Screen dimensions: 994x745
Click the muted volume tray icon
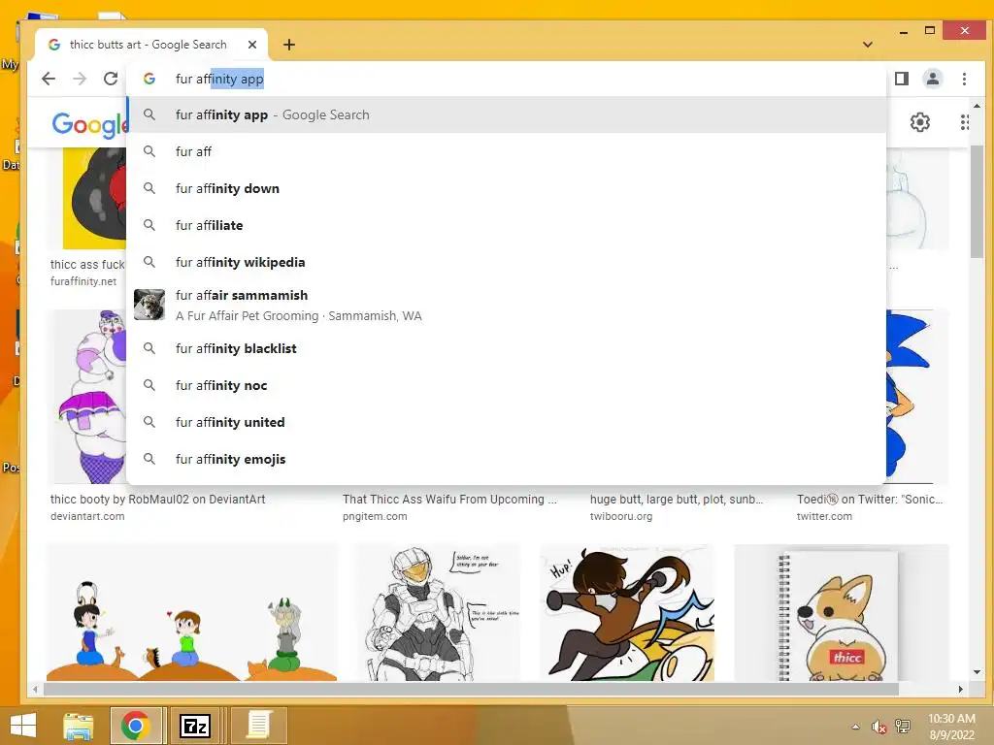(x=878, y=727)
